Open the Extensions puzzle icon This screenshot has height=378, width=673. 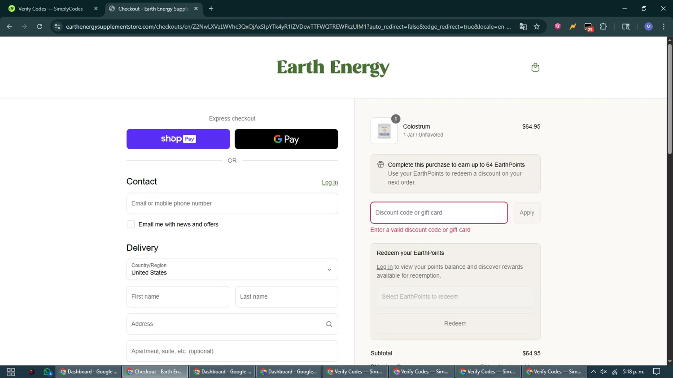603,26
